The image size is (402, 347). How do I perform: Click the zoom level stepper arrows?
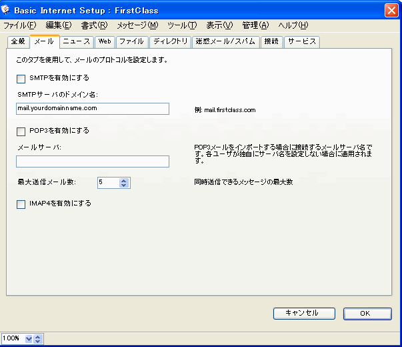[38, 339]
